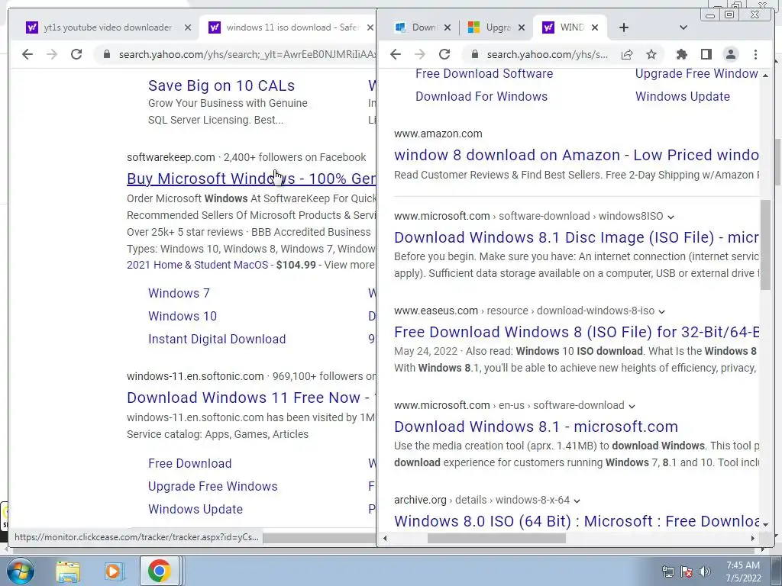Open tab search chevron in right window

(x=683, y=27)
